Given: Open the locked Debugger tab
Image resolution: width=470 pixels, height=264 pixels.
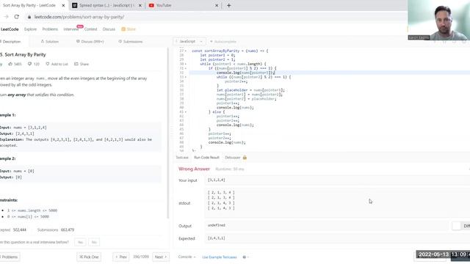Looking at the screenshot, I should click(233, 158).
